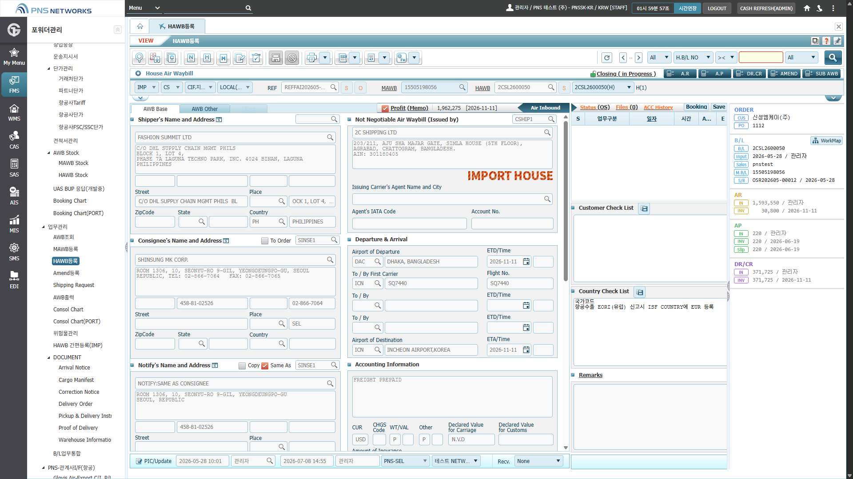This screenshot has width=853, height=479.
Task: Toggle the To Order checkbox
Action: [265, 241]
